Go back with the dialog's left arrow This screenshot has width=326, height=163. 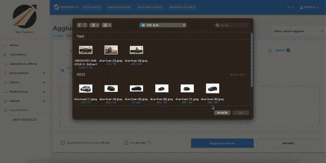pos(79,25)
